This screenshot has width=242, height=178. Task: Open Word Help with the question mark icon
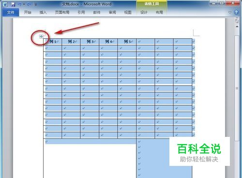click(x=236, y=12)
